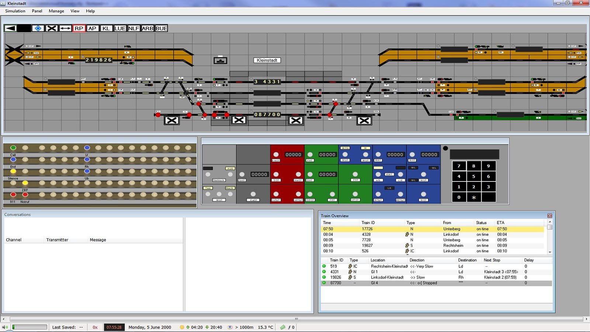Push the HaGT button on red panel
This screenshot has width=590, height=332.
pos(298,174)
